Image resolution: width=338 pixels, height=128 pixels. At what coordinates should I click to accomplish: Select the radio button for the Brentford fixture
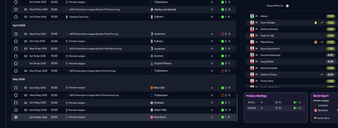(16, 117)
